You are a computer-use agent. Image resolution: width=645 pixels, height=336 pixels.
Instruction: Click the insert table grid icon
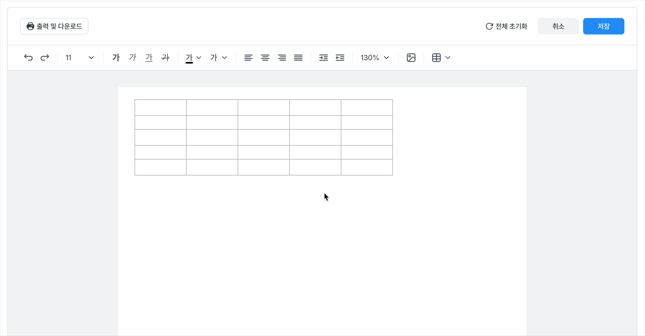pos(436,58)
